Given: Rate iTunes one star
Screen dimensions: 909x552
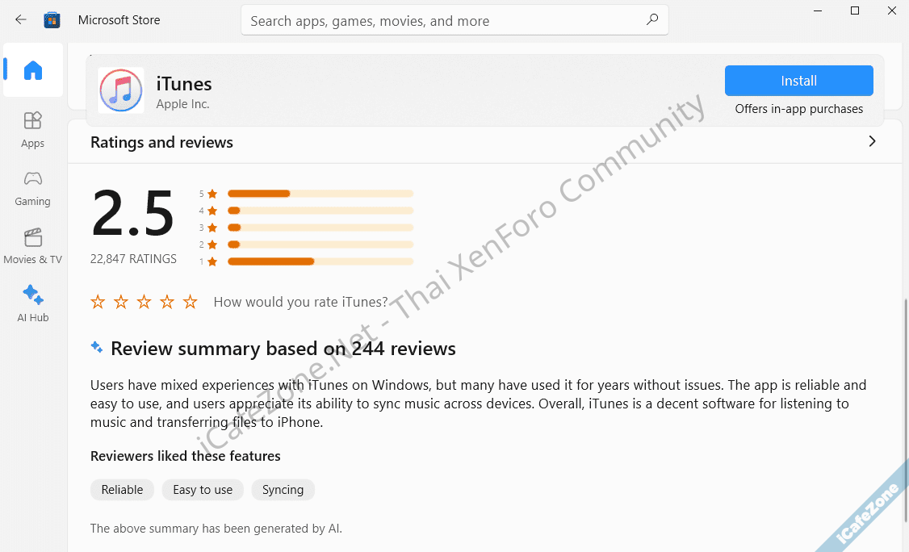Looking at the screenshot, I should pyautogui.click(x=98, y=302).
